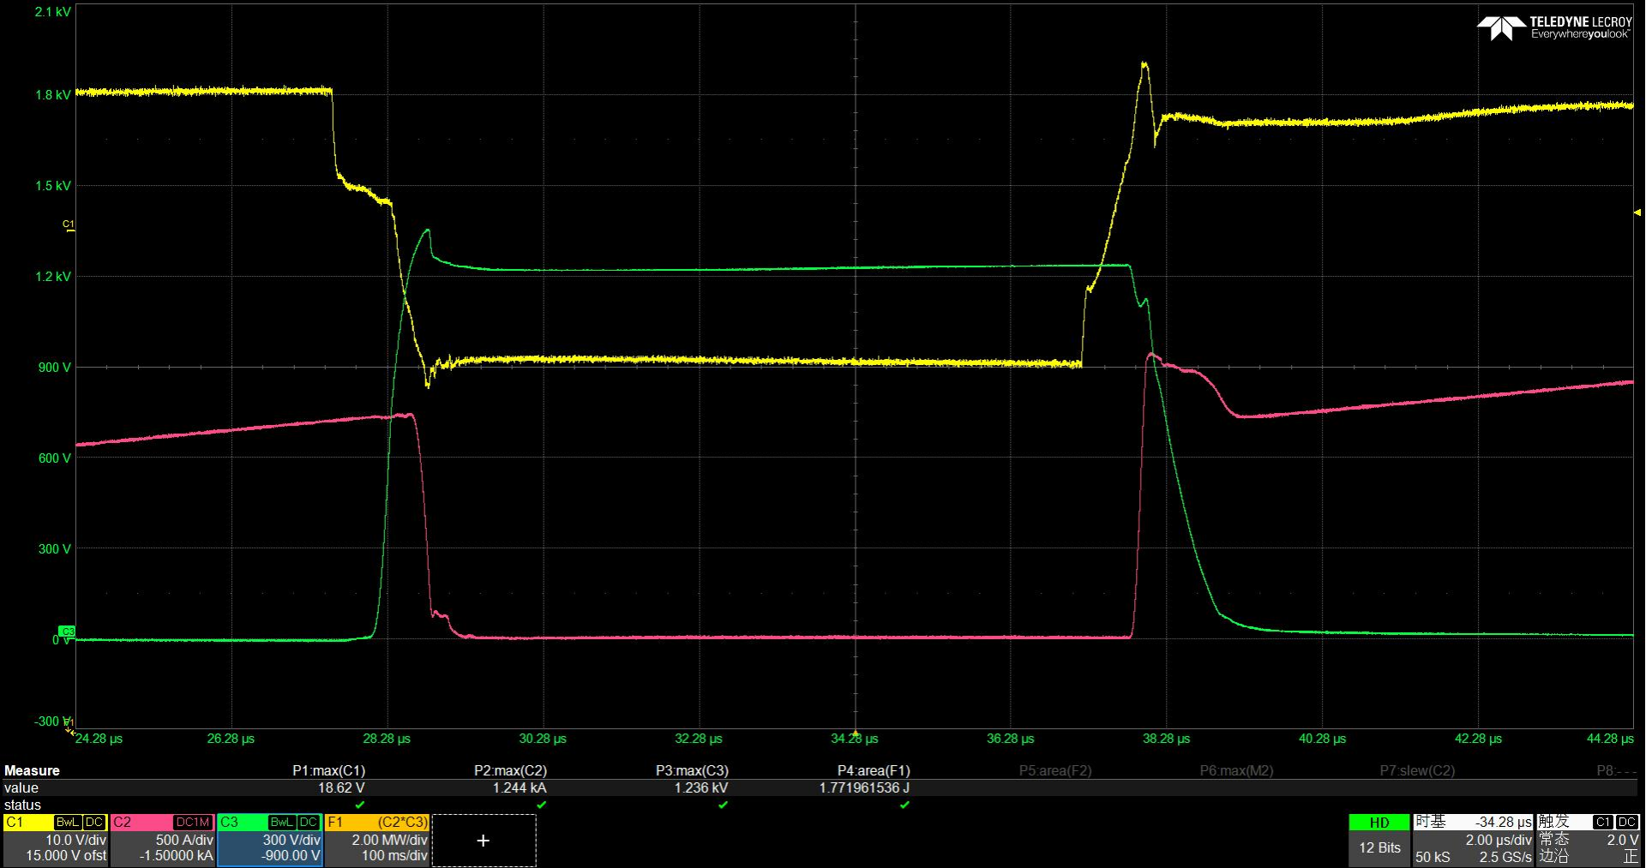Open the HD 12 Bits settings box
This screenshot has height=868, width=1646.
coord(1379,839)
